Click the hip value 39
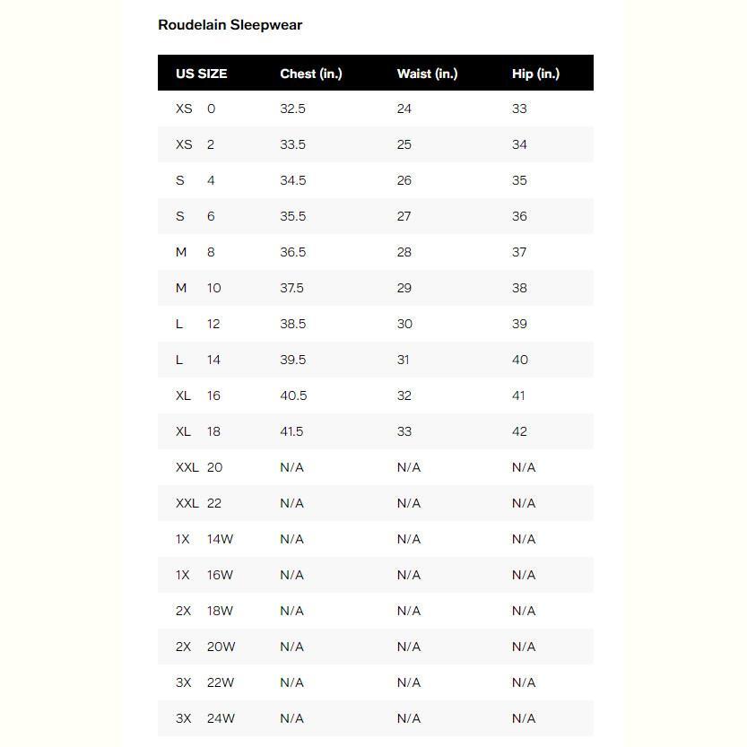747x747 pixels. pos(519,324)
